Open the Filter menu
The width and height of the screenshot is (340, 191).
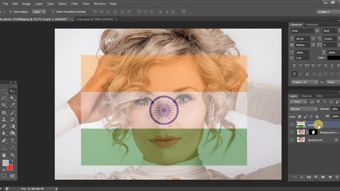[x=74, y=4]
